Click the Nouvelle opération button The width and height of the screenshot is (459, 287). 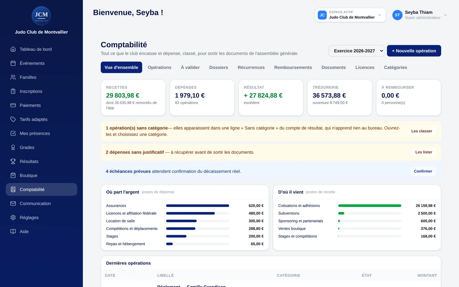click(414, 51)
